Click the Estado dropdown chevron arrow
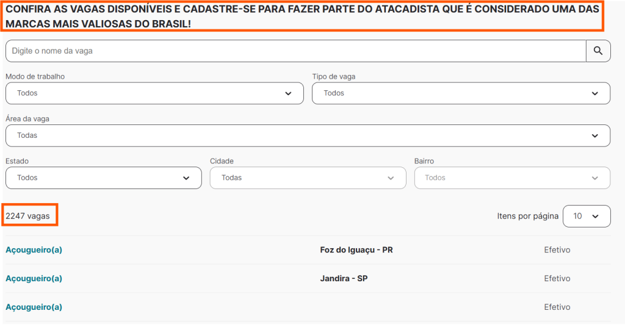Screen dimensions: 625x330 [186, 178]
